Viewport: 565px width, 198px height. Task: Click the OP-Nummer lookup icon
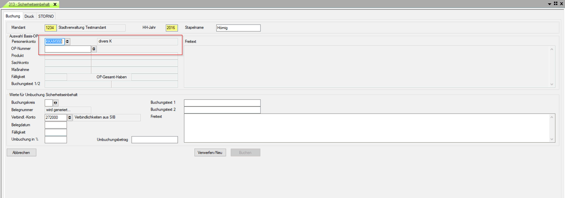click(x=94, y=49)
